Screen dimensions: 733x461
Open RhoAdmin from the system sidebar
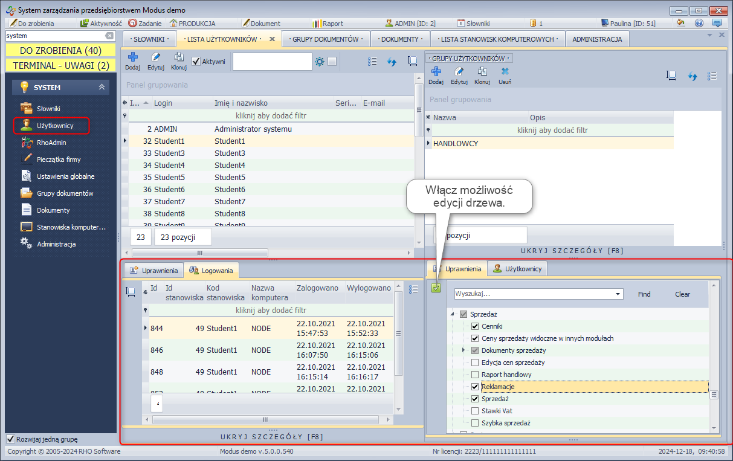coord(51,143)
